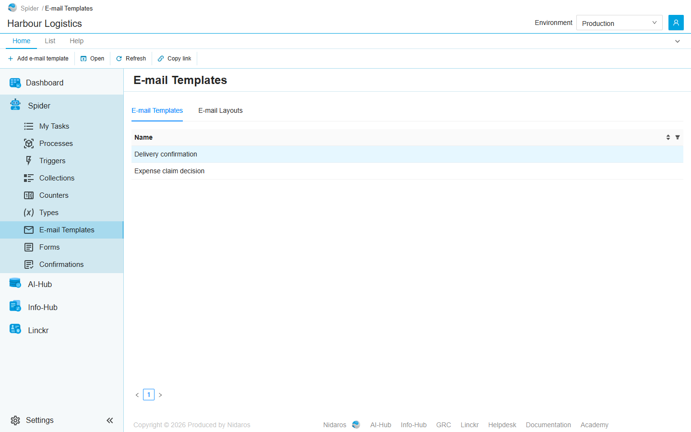Open Processes in sidebar
Viewport: 691px width, 432px height.
click(x=56, y=144)
